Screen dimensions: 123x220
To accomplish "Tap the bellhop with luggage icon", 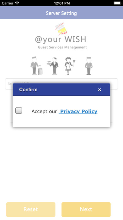I will pos(36,65).
